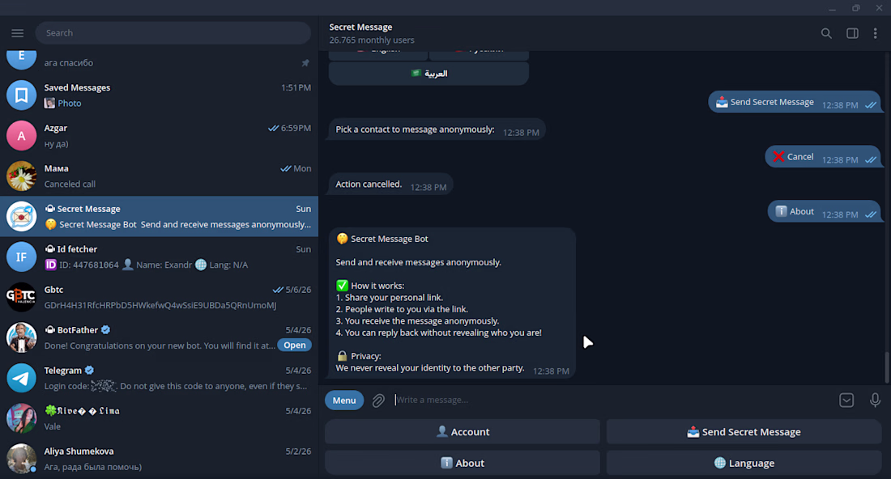
Task: Select the sent About message bubble
Action: pos(825,212)
